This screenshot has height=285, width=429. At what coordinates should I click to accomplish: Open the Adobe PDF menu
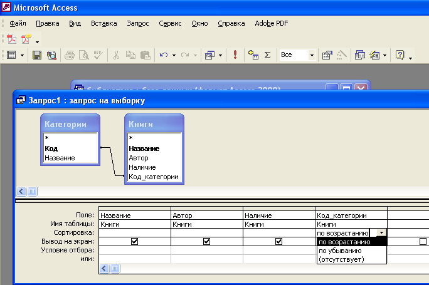click(272, 24)
